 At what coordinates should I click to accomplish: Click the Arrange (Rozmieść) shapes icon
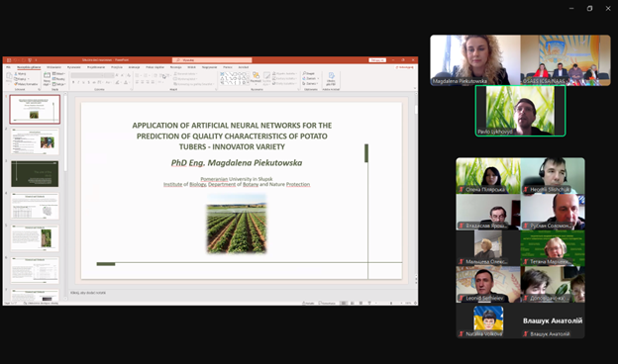pos(256,75)
